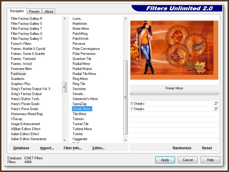Image resolution: width=229 pixels, height=172 pixels.
Task: Open Filter Info... dialog
Action: pos(73,148)
